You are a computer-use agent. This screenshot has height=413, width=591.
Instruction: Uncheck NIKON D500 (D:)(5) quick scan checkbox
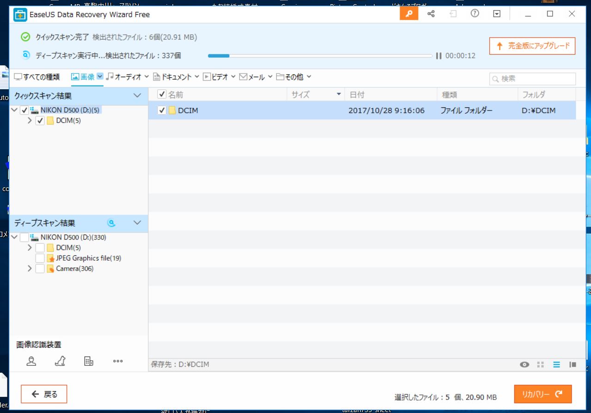point(24,110)
